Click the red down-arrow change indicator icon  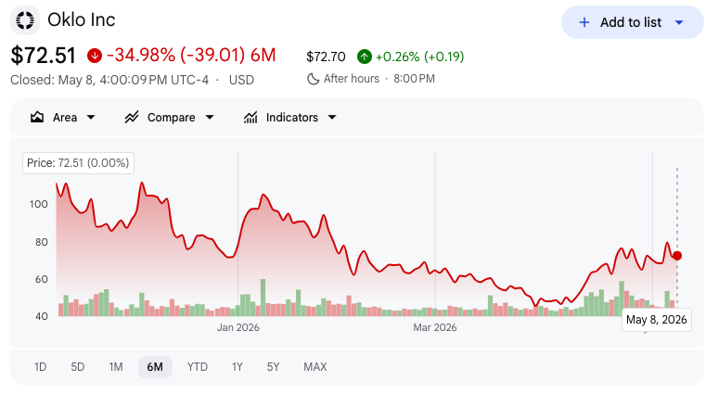click(x=95, y=56)
